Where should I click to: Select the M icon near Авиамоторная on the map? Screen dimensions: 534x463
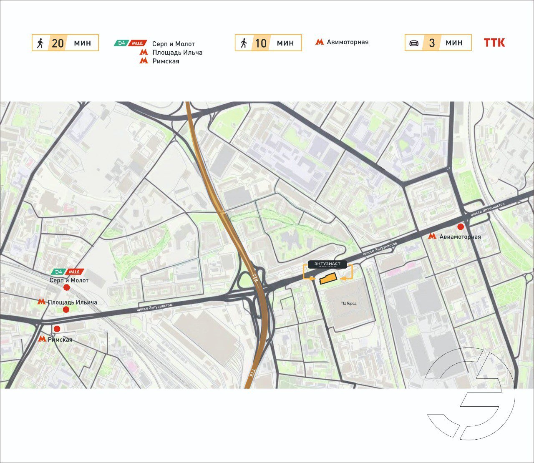pos(432,236)
